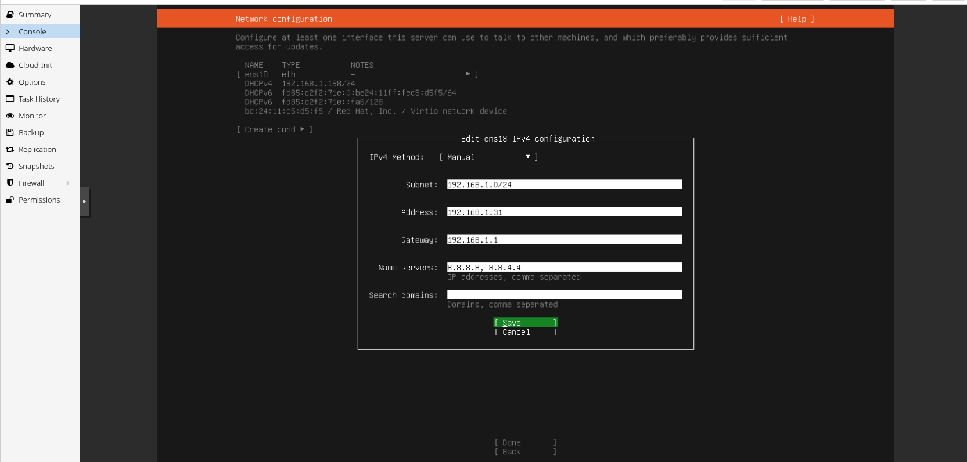Click the Replication arrows icon
The width and height of the screenshot is (967, 462).
coord(10,149)
